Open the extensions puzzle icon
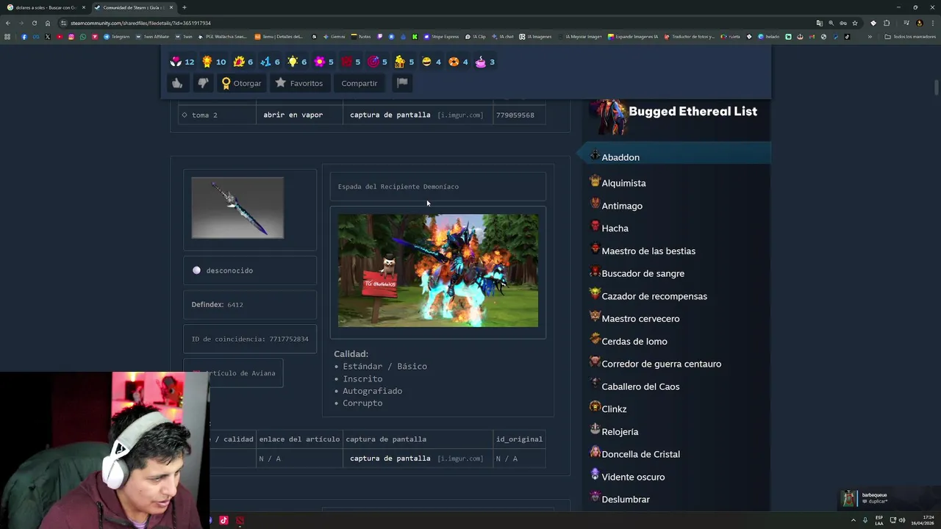 pos(887,23)
